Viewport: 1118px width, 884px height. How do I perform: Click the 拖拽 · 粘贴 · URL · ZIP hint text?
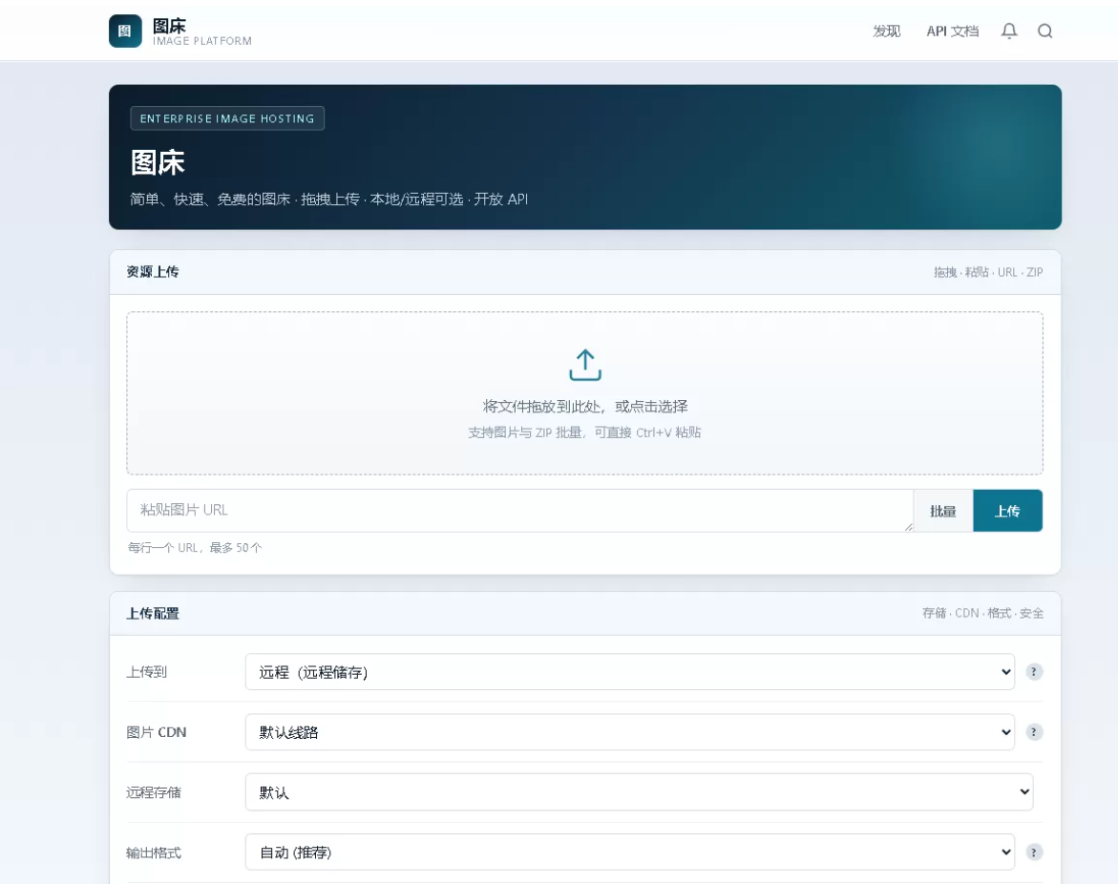pos(988,272)
